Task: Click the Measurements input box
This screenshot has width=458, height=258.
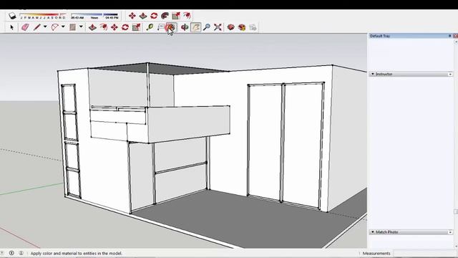Action: pyautogui.click(x=424, y=253)
